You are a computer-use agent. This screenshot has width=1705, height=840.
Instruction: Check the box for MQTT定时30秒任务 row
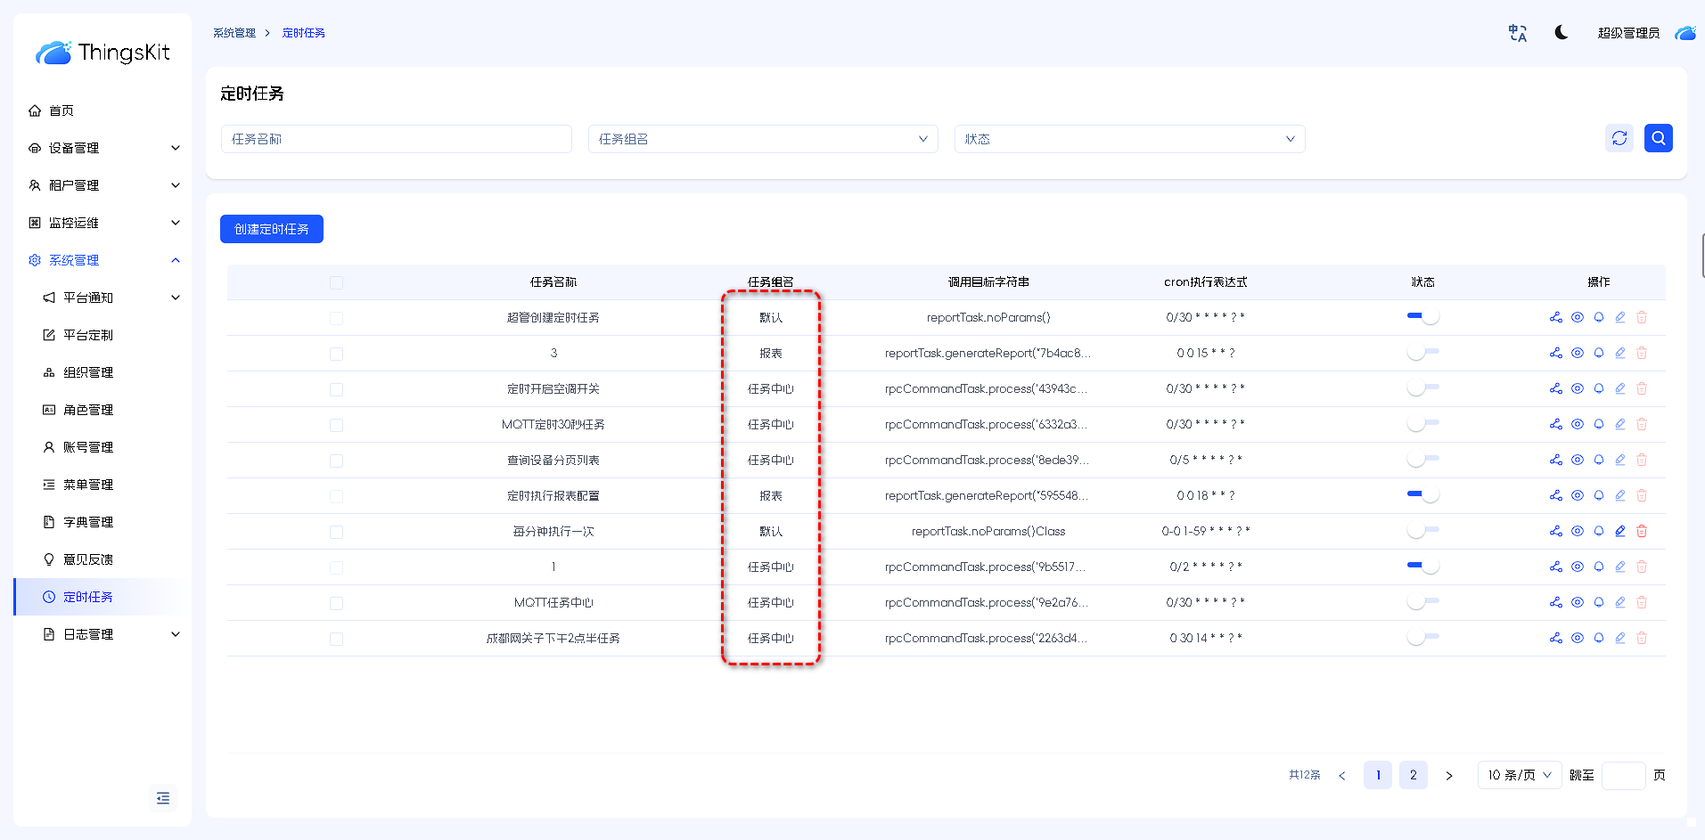(x=336, y=425)
